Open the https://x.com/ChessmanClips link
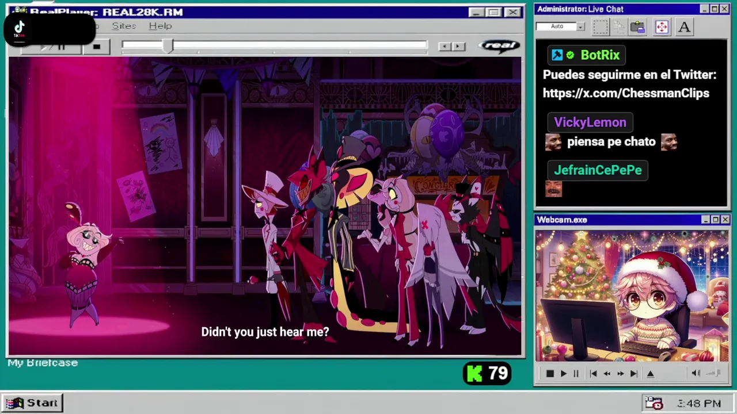This screenshot has width=737, height=414. tap(626, 93)
